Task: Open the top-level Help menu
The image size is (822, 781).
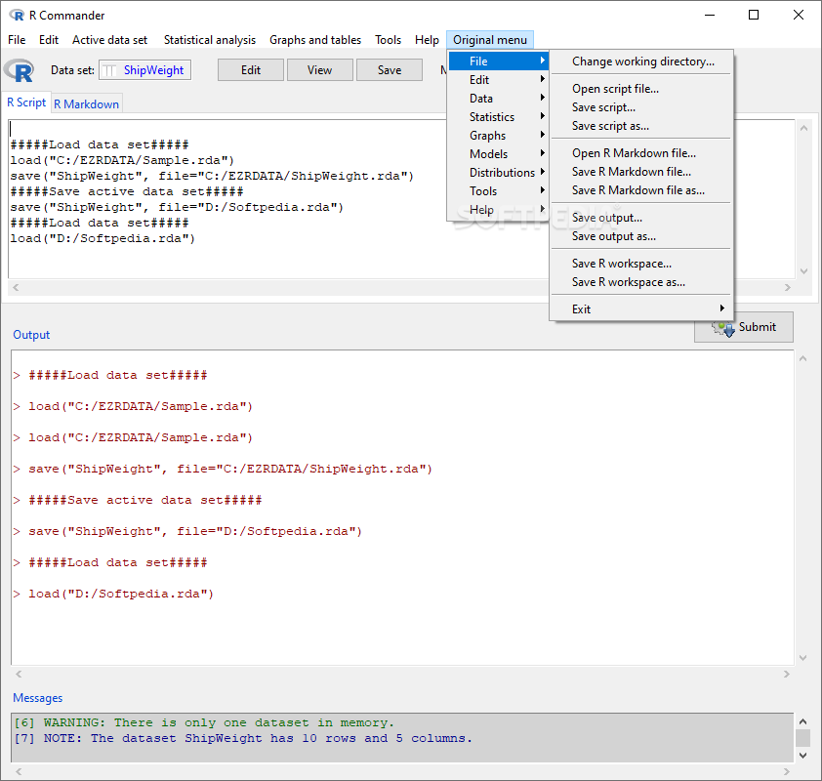Action: pos(427,40)
